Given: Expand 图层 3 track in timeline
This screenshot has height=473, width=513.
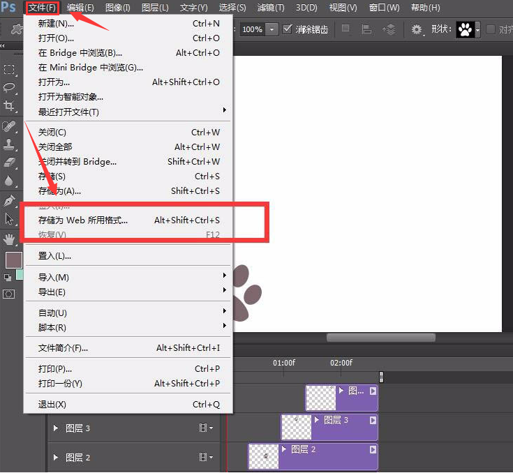Looking at the screenshot, I should [55, 428].
